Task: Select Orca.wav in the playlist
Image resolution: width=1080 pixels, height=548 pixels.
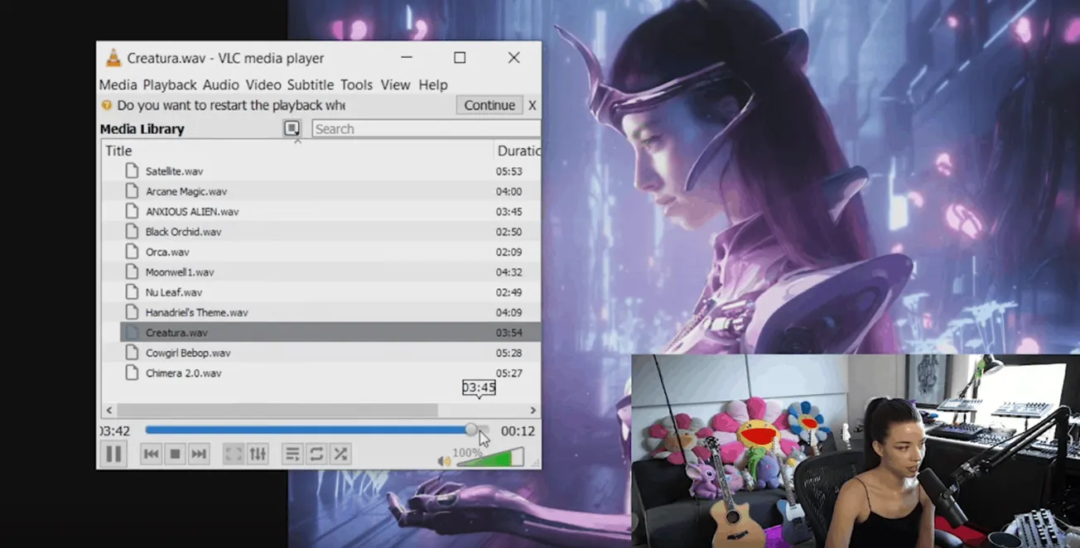Action: pyautogui.click(x=167, y=252)
